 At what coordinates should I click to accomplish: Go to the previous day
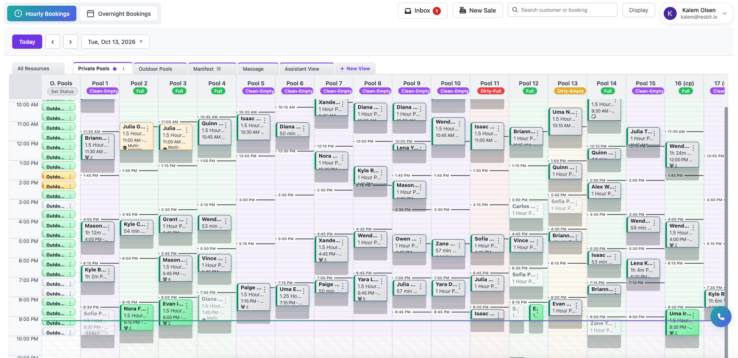[53, 42]
